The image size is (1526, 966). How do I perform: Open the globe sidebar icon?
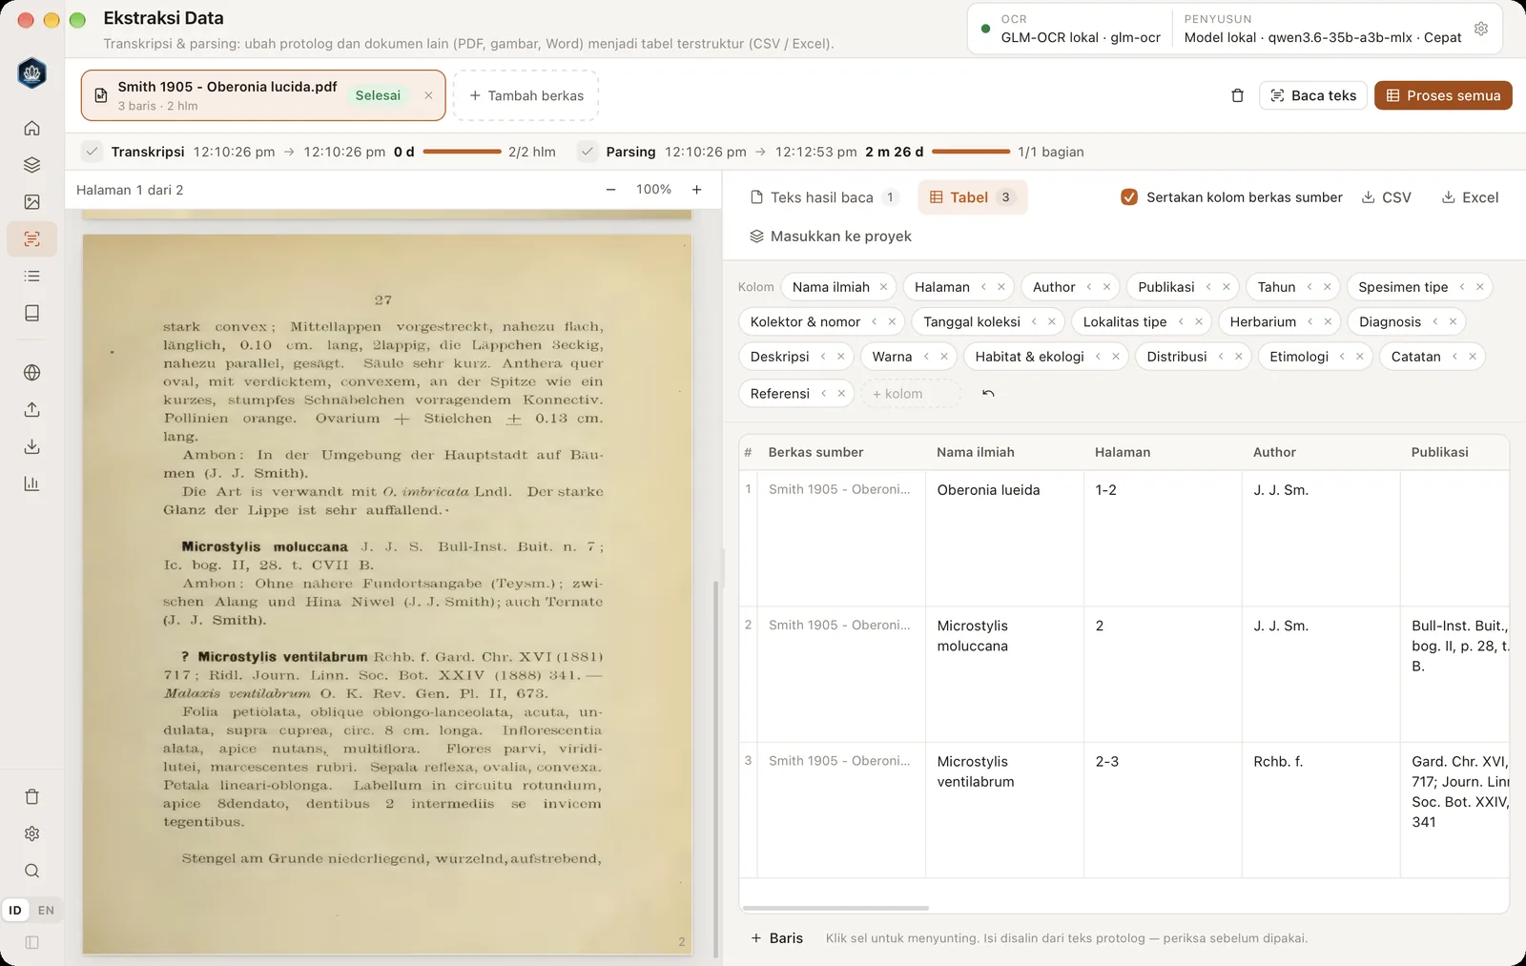coord(31,373)
